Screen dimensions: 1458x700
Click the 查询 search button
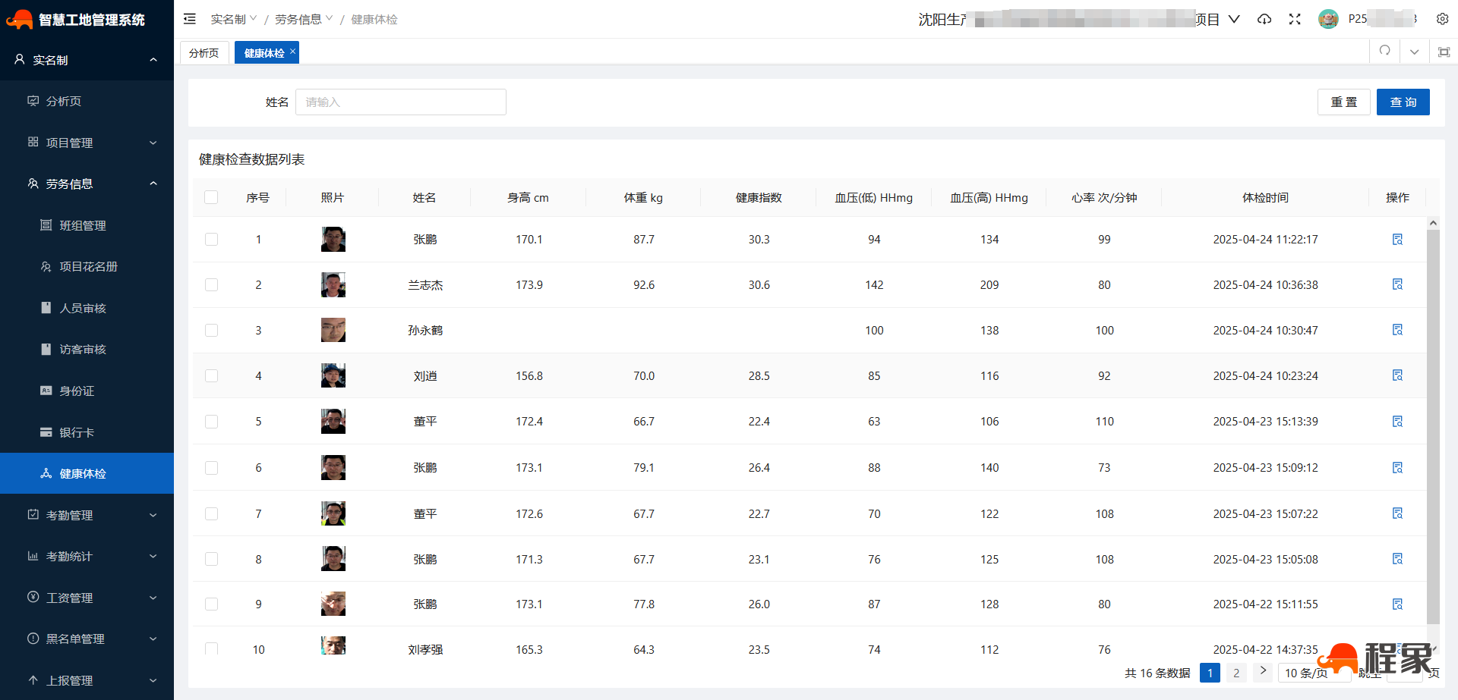click(x=1403, y=102)
